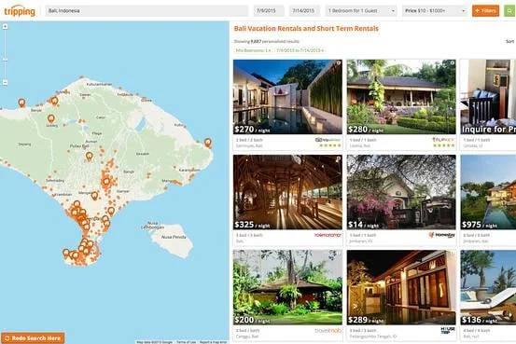Open the $280 per night garden house photo
516x344 pixels.
pyautogui.click(x=401, y=97)
